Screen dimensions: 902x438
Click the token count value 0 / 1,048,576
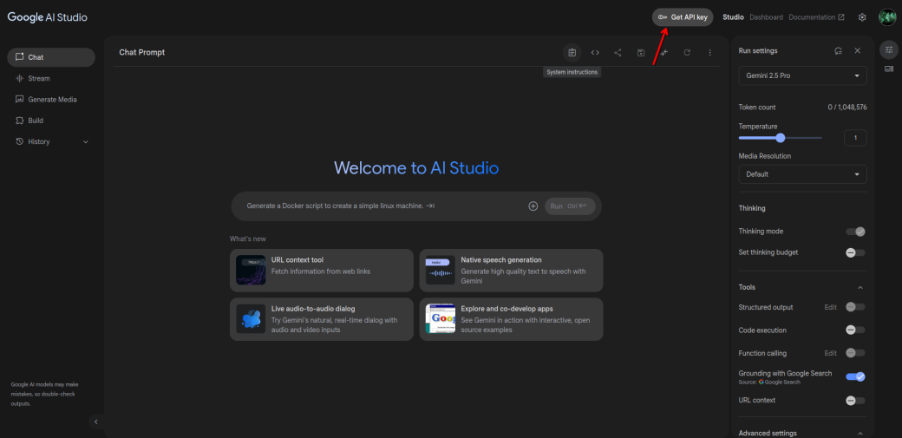point(847,108)
